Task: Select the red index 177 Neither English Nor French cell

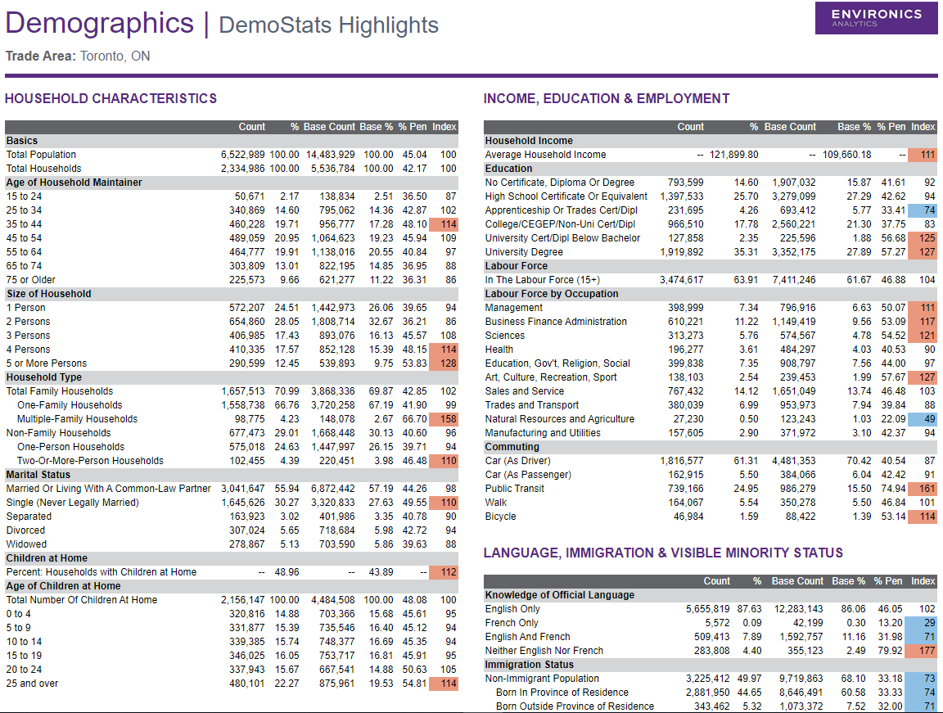Action: coord(923,651)
